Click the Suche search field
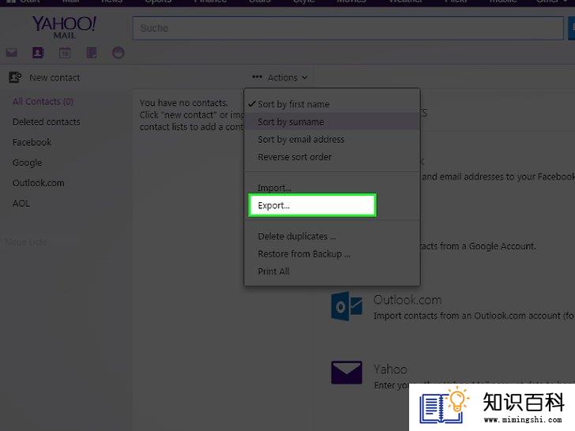The image size is (575, 431). [x=348, y=28]
